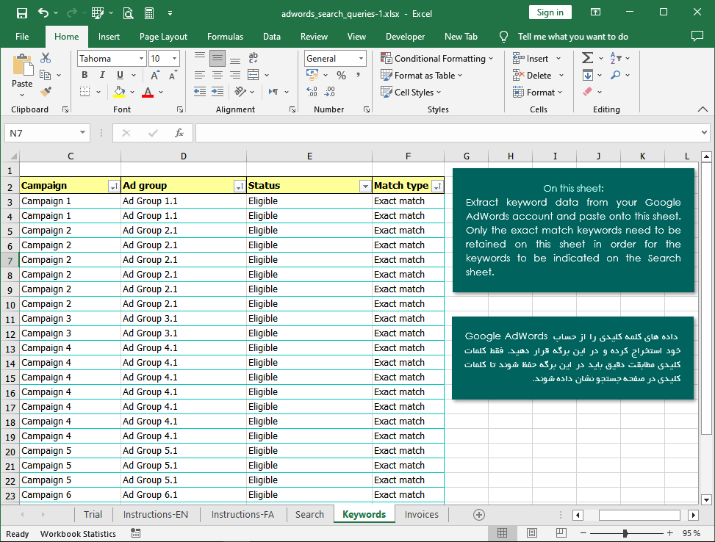715x542 pixels.
Task: Switch to Page Layout tab
Action: pyautogui.click(x=163, y=37)
